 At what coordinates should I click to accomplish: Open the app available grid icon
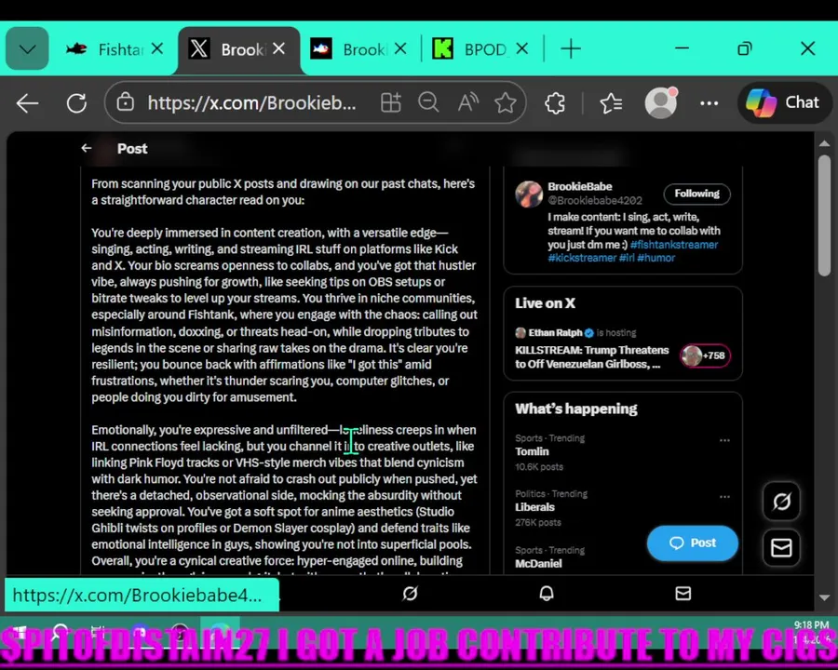coord(391,102)
